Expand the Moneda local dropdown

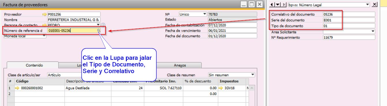pyautogui.click(x=44, y=36)
